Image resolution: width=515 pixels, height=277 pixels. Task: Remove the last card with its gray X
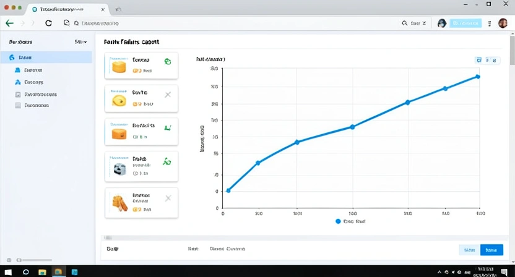point(167,198)
